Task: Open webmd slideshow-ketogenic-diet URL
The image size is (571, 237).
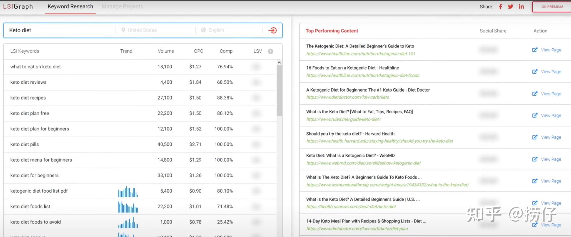Action: [x=363, y=163]
